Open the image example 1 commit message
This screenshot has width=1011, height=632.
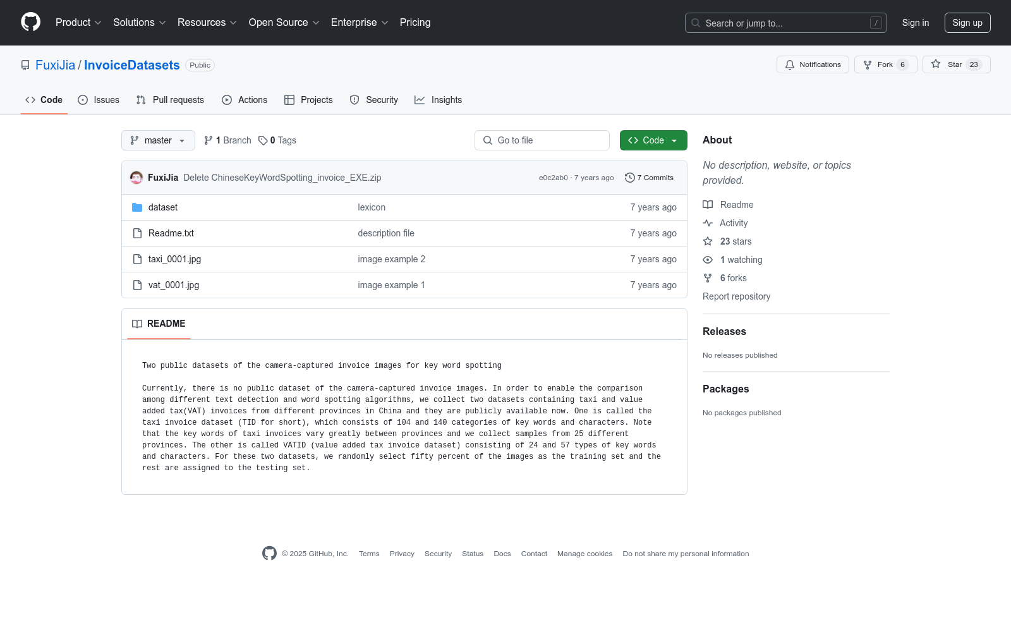pos(392,285)
